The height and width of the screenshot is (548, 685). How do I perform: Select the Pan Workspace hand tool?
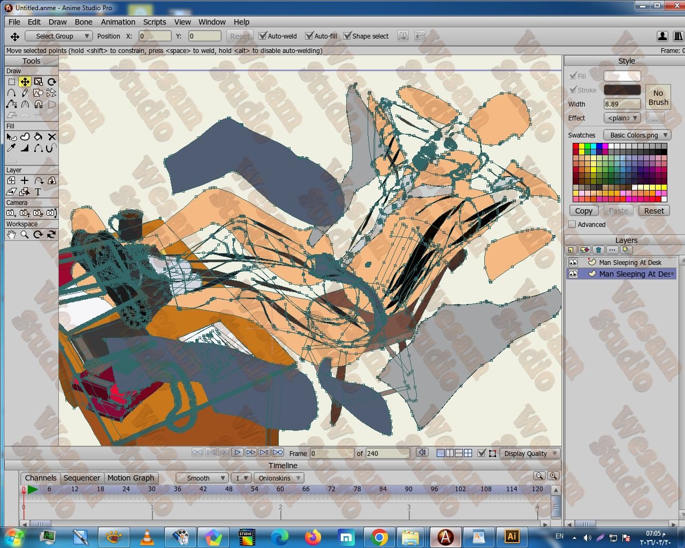point(11,234)
